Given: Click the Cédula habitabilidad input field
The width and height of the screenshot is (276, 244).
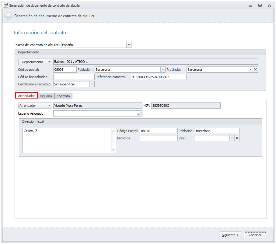Looking at the screenshot, I should click(74, 77).
